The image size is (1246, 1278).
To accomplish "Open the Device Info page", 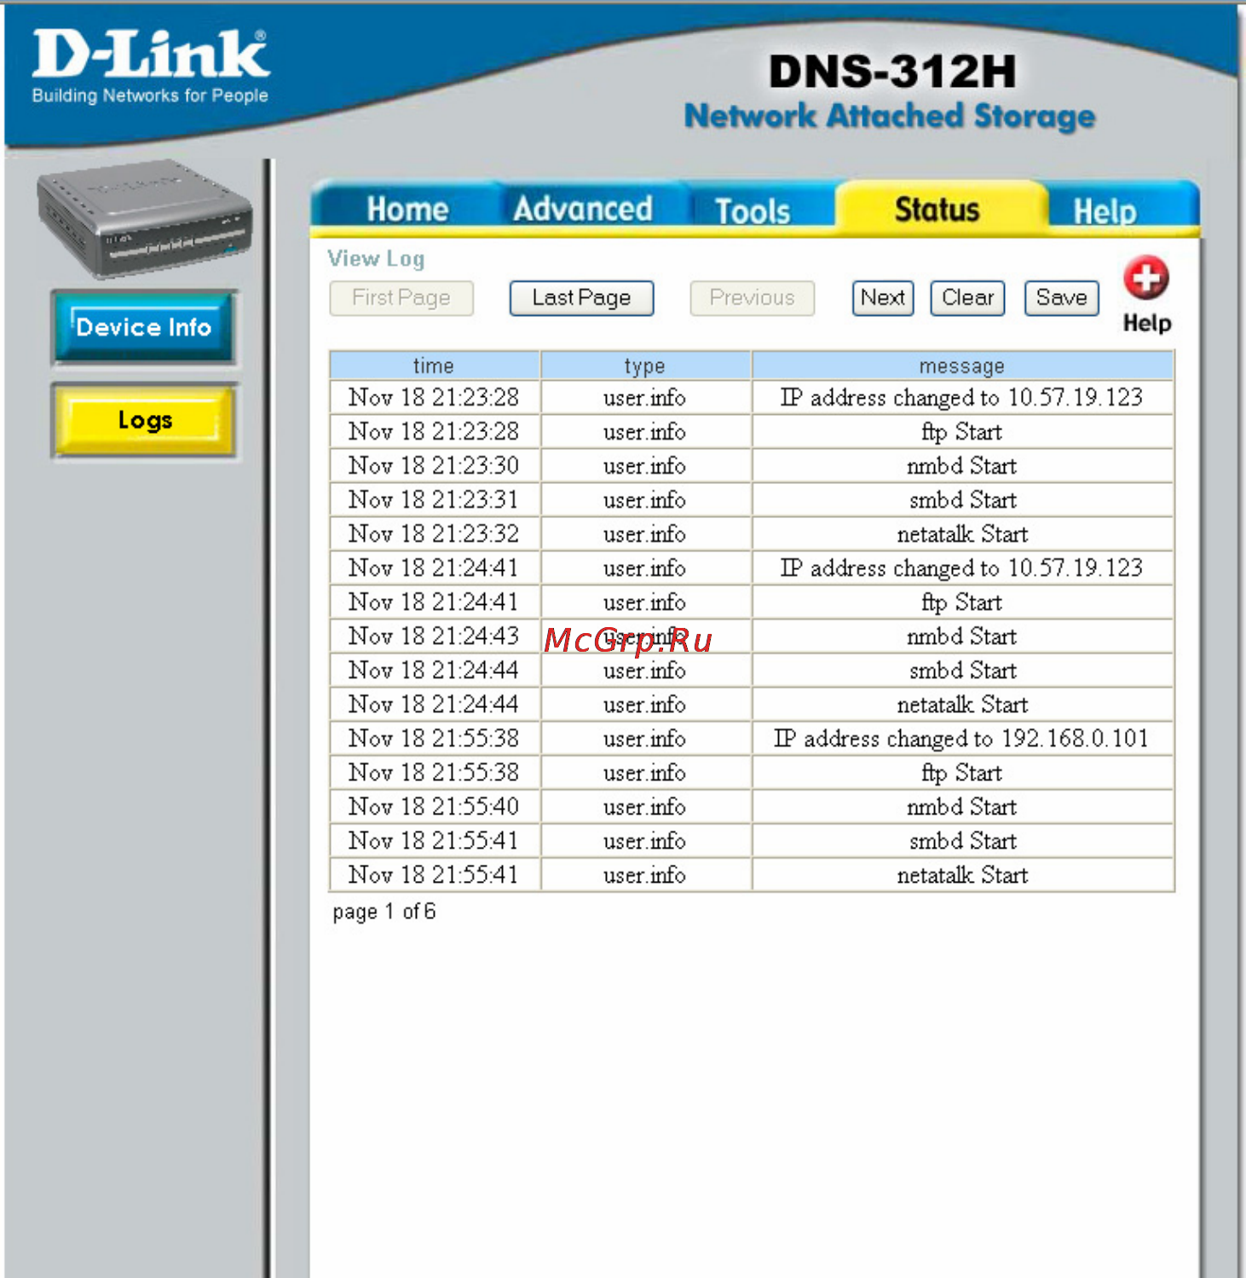I will point(144,327).
